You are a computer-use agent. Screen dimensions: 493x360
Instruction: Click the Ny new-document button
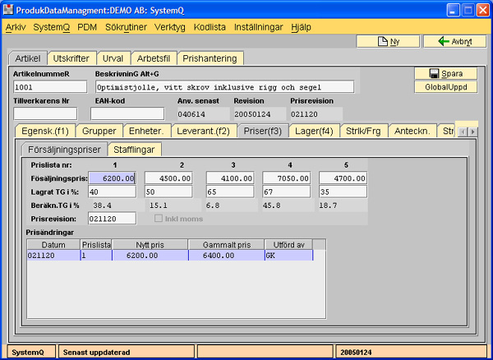tap(388, 41)
